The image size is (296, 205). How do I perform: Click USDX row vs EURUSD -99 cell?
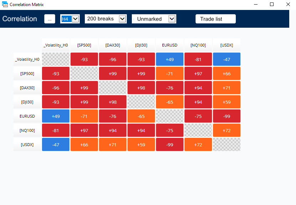(x=170, y=145)
